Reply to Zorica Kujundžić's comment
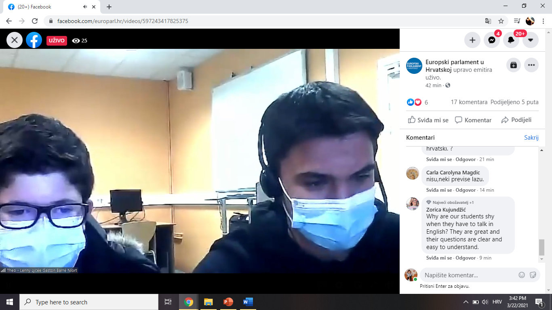The height and width of the screenshot is (310, 552). [x=466, y=258]
